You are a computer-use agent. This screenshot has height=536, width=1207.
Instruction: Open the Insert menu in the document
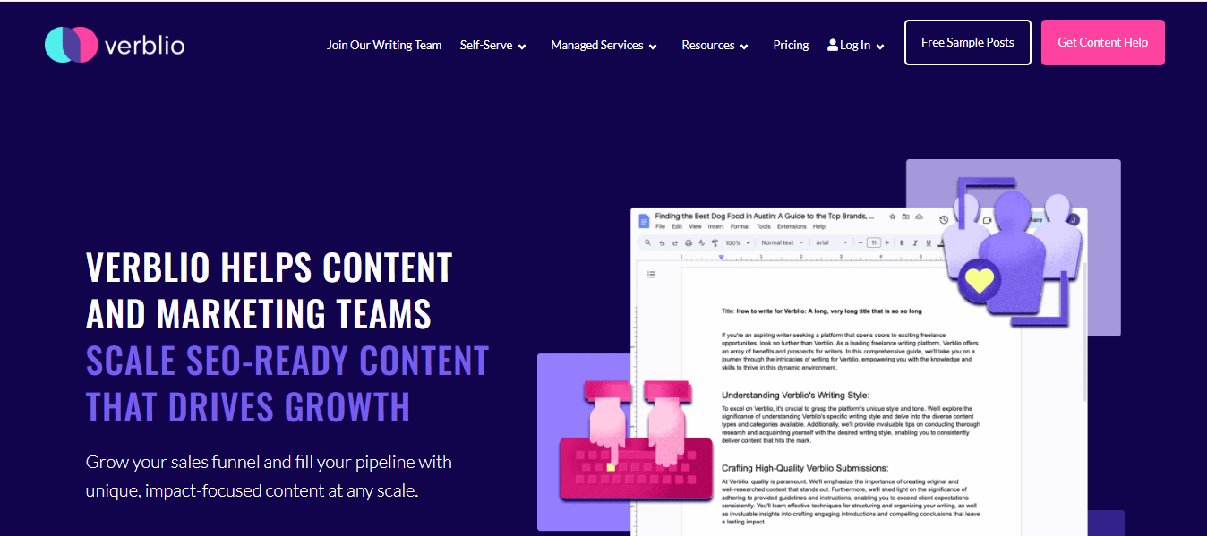coord(715,226)
